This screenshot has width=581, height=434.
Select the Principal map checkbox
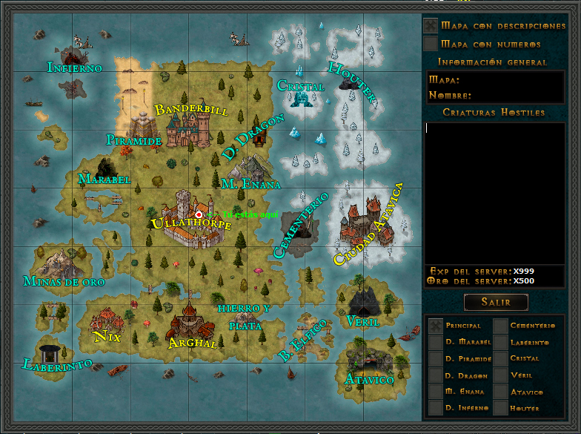[x=436, y=326]
